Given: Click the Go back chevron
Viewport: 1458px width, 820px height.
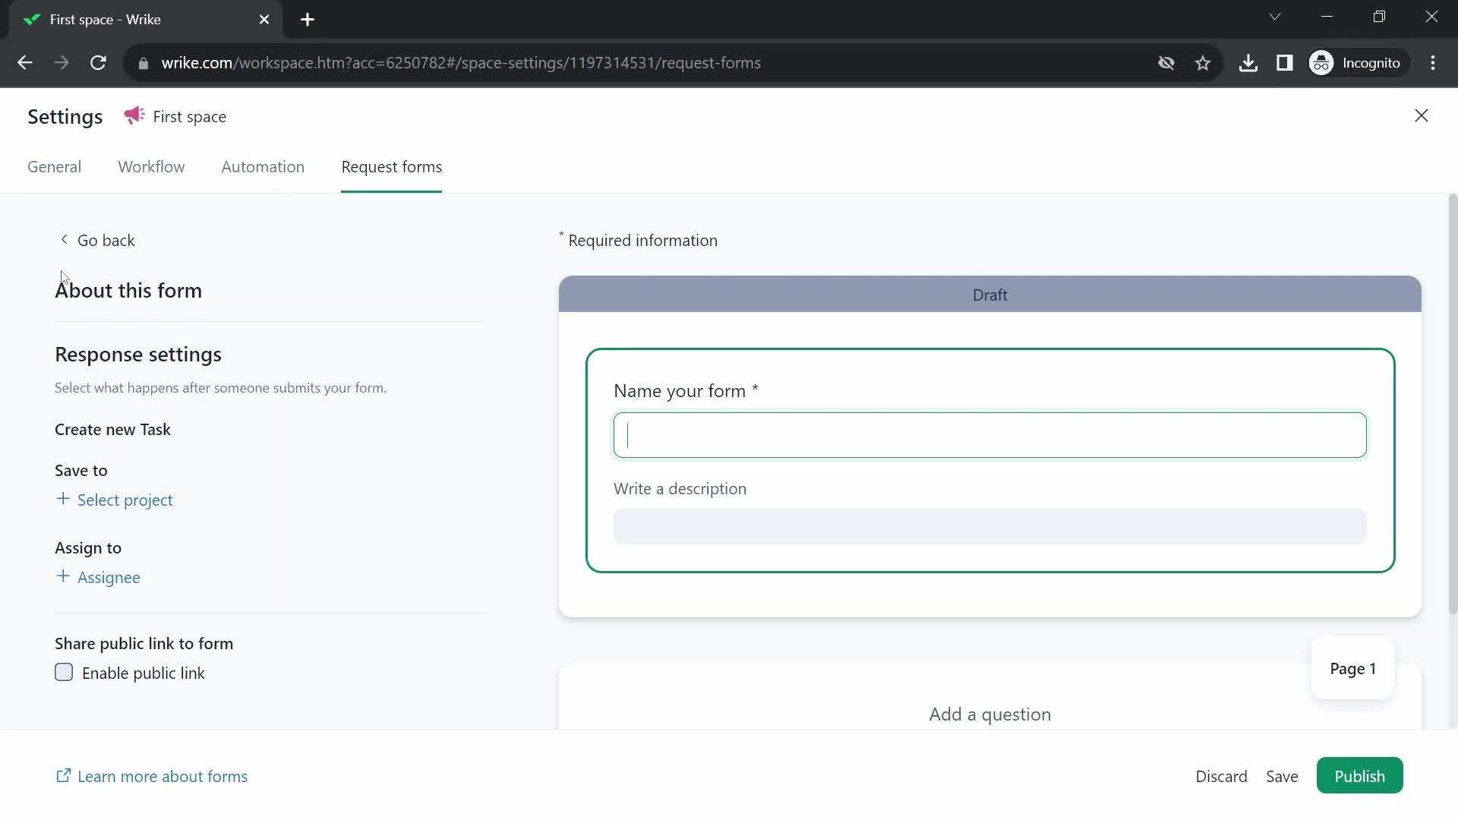Looking at the screenshot, I should (x=64, y=239).
